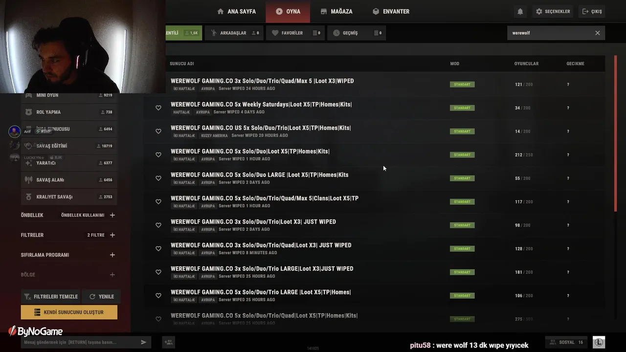Expand the BÖLGE section plus
This screenshot has width=626, height=352.
pos(112,275)
